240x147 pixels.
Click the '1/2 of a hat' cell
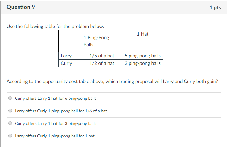point(102,63)
